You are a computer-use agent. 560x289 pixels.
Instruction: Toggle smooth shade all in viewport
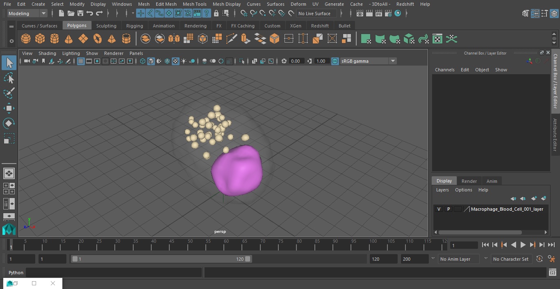(x=151, y=61)
